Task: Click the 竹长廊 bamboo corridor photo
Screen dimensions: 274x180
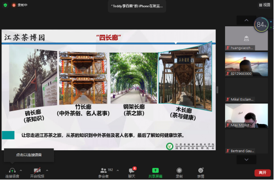Action: pyautogui.click(x=83, y=78)
